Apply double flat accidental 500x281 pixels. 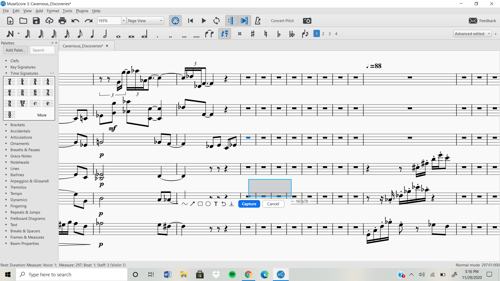coord(292,34)
